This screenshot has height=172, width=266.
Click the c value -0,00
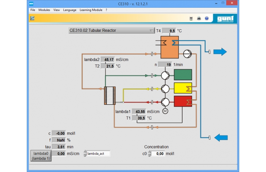click(x=59, y=134)
